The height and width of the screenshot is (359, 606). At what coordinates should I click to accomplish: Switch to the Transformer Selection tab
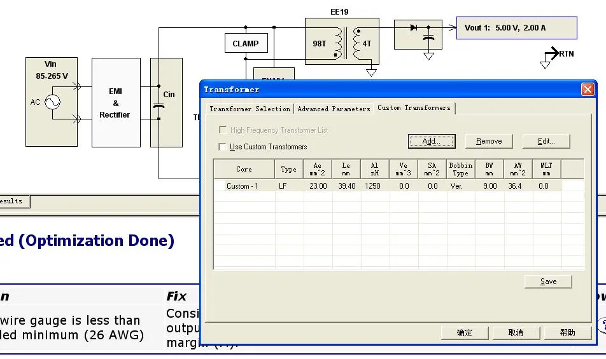(250, 109)
